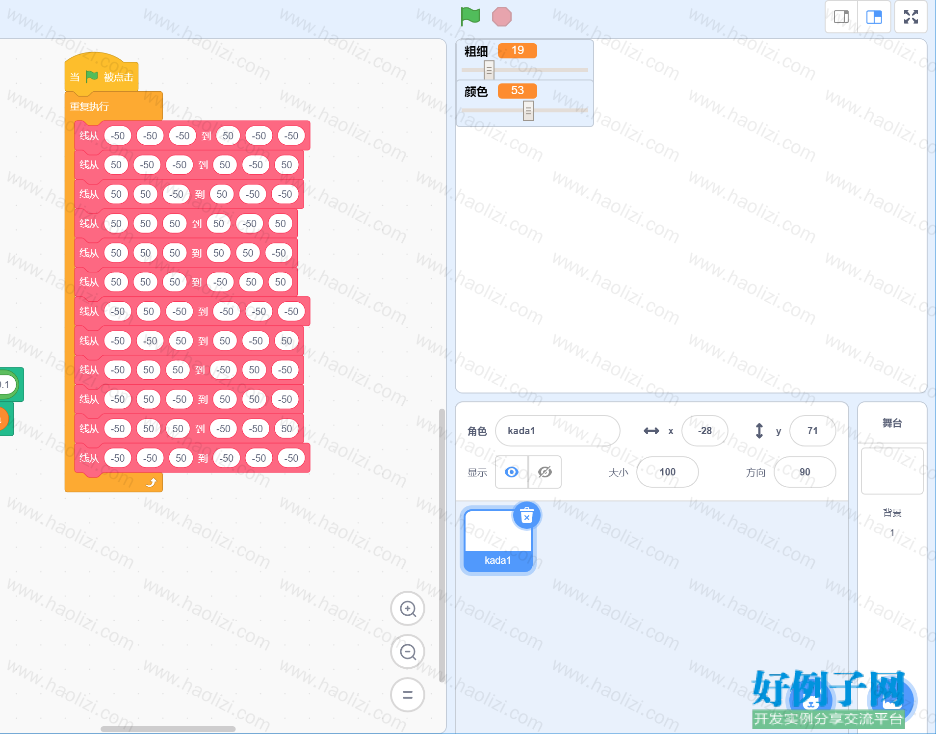The image size is (936, 734).
Task: Switch to small stage layout
Action: click(841, 17)
